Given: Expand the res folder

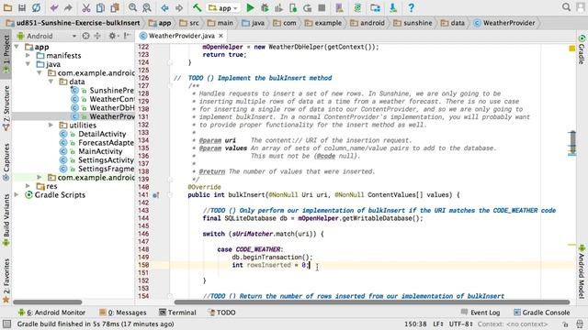Looking at the screenshot, I should 28,186.
